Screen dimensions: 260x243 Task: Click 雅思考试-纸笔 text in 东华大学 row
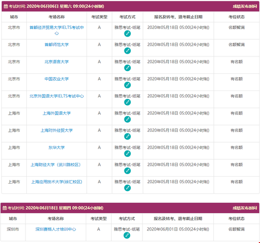[127, 147]
